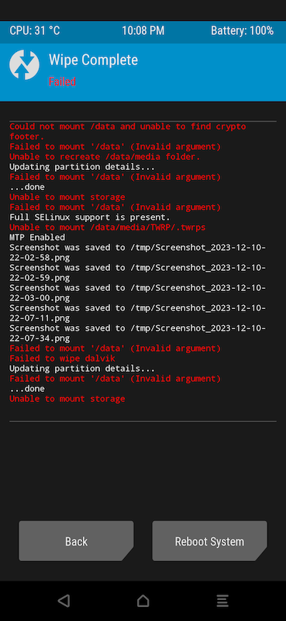Tap the Back button
The height and width of the screenshot is (621, 286).
point(76,541)
